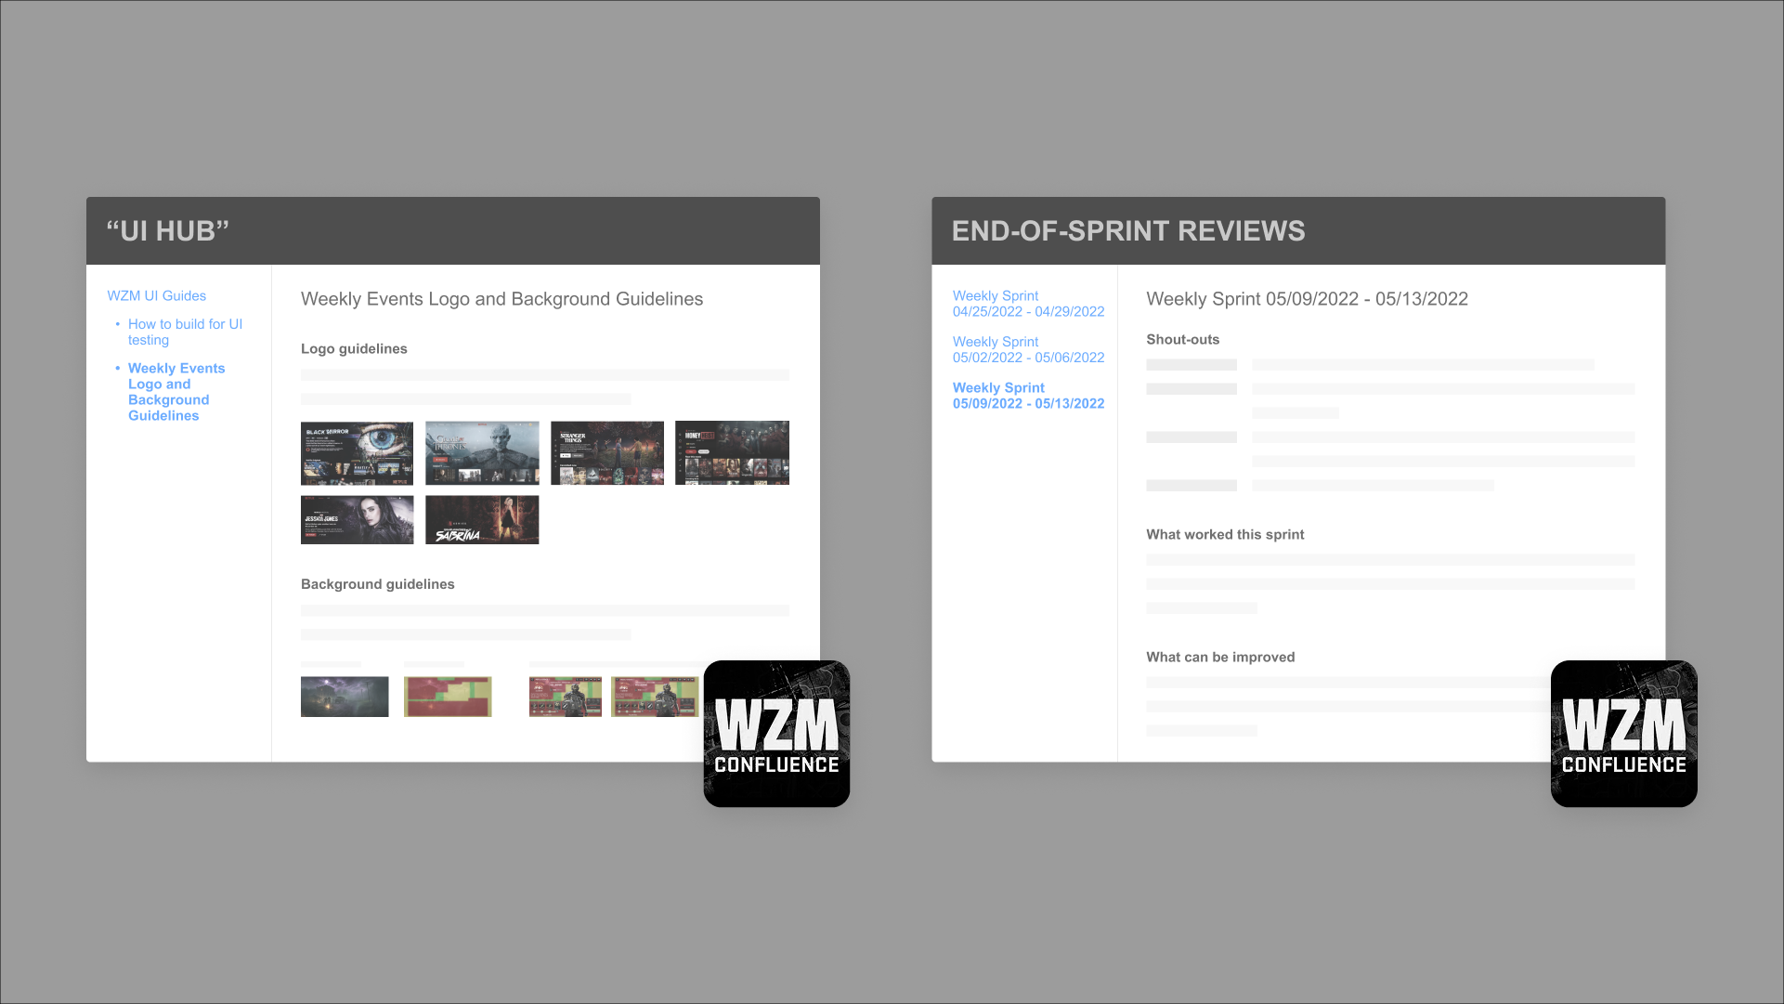Open the WZM UI Guides link
This screenshot has height=1004, width=1784.
pos(156,295)
